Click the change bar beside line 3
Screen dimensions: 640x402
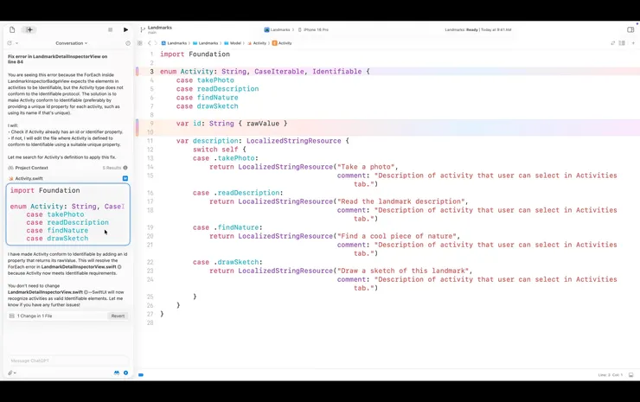point(138,72)
